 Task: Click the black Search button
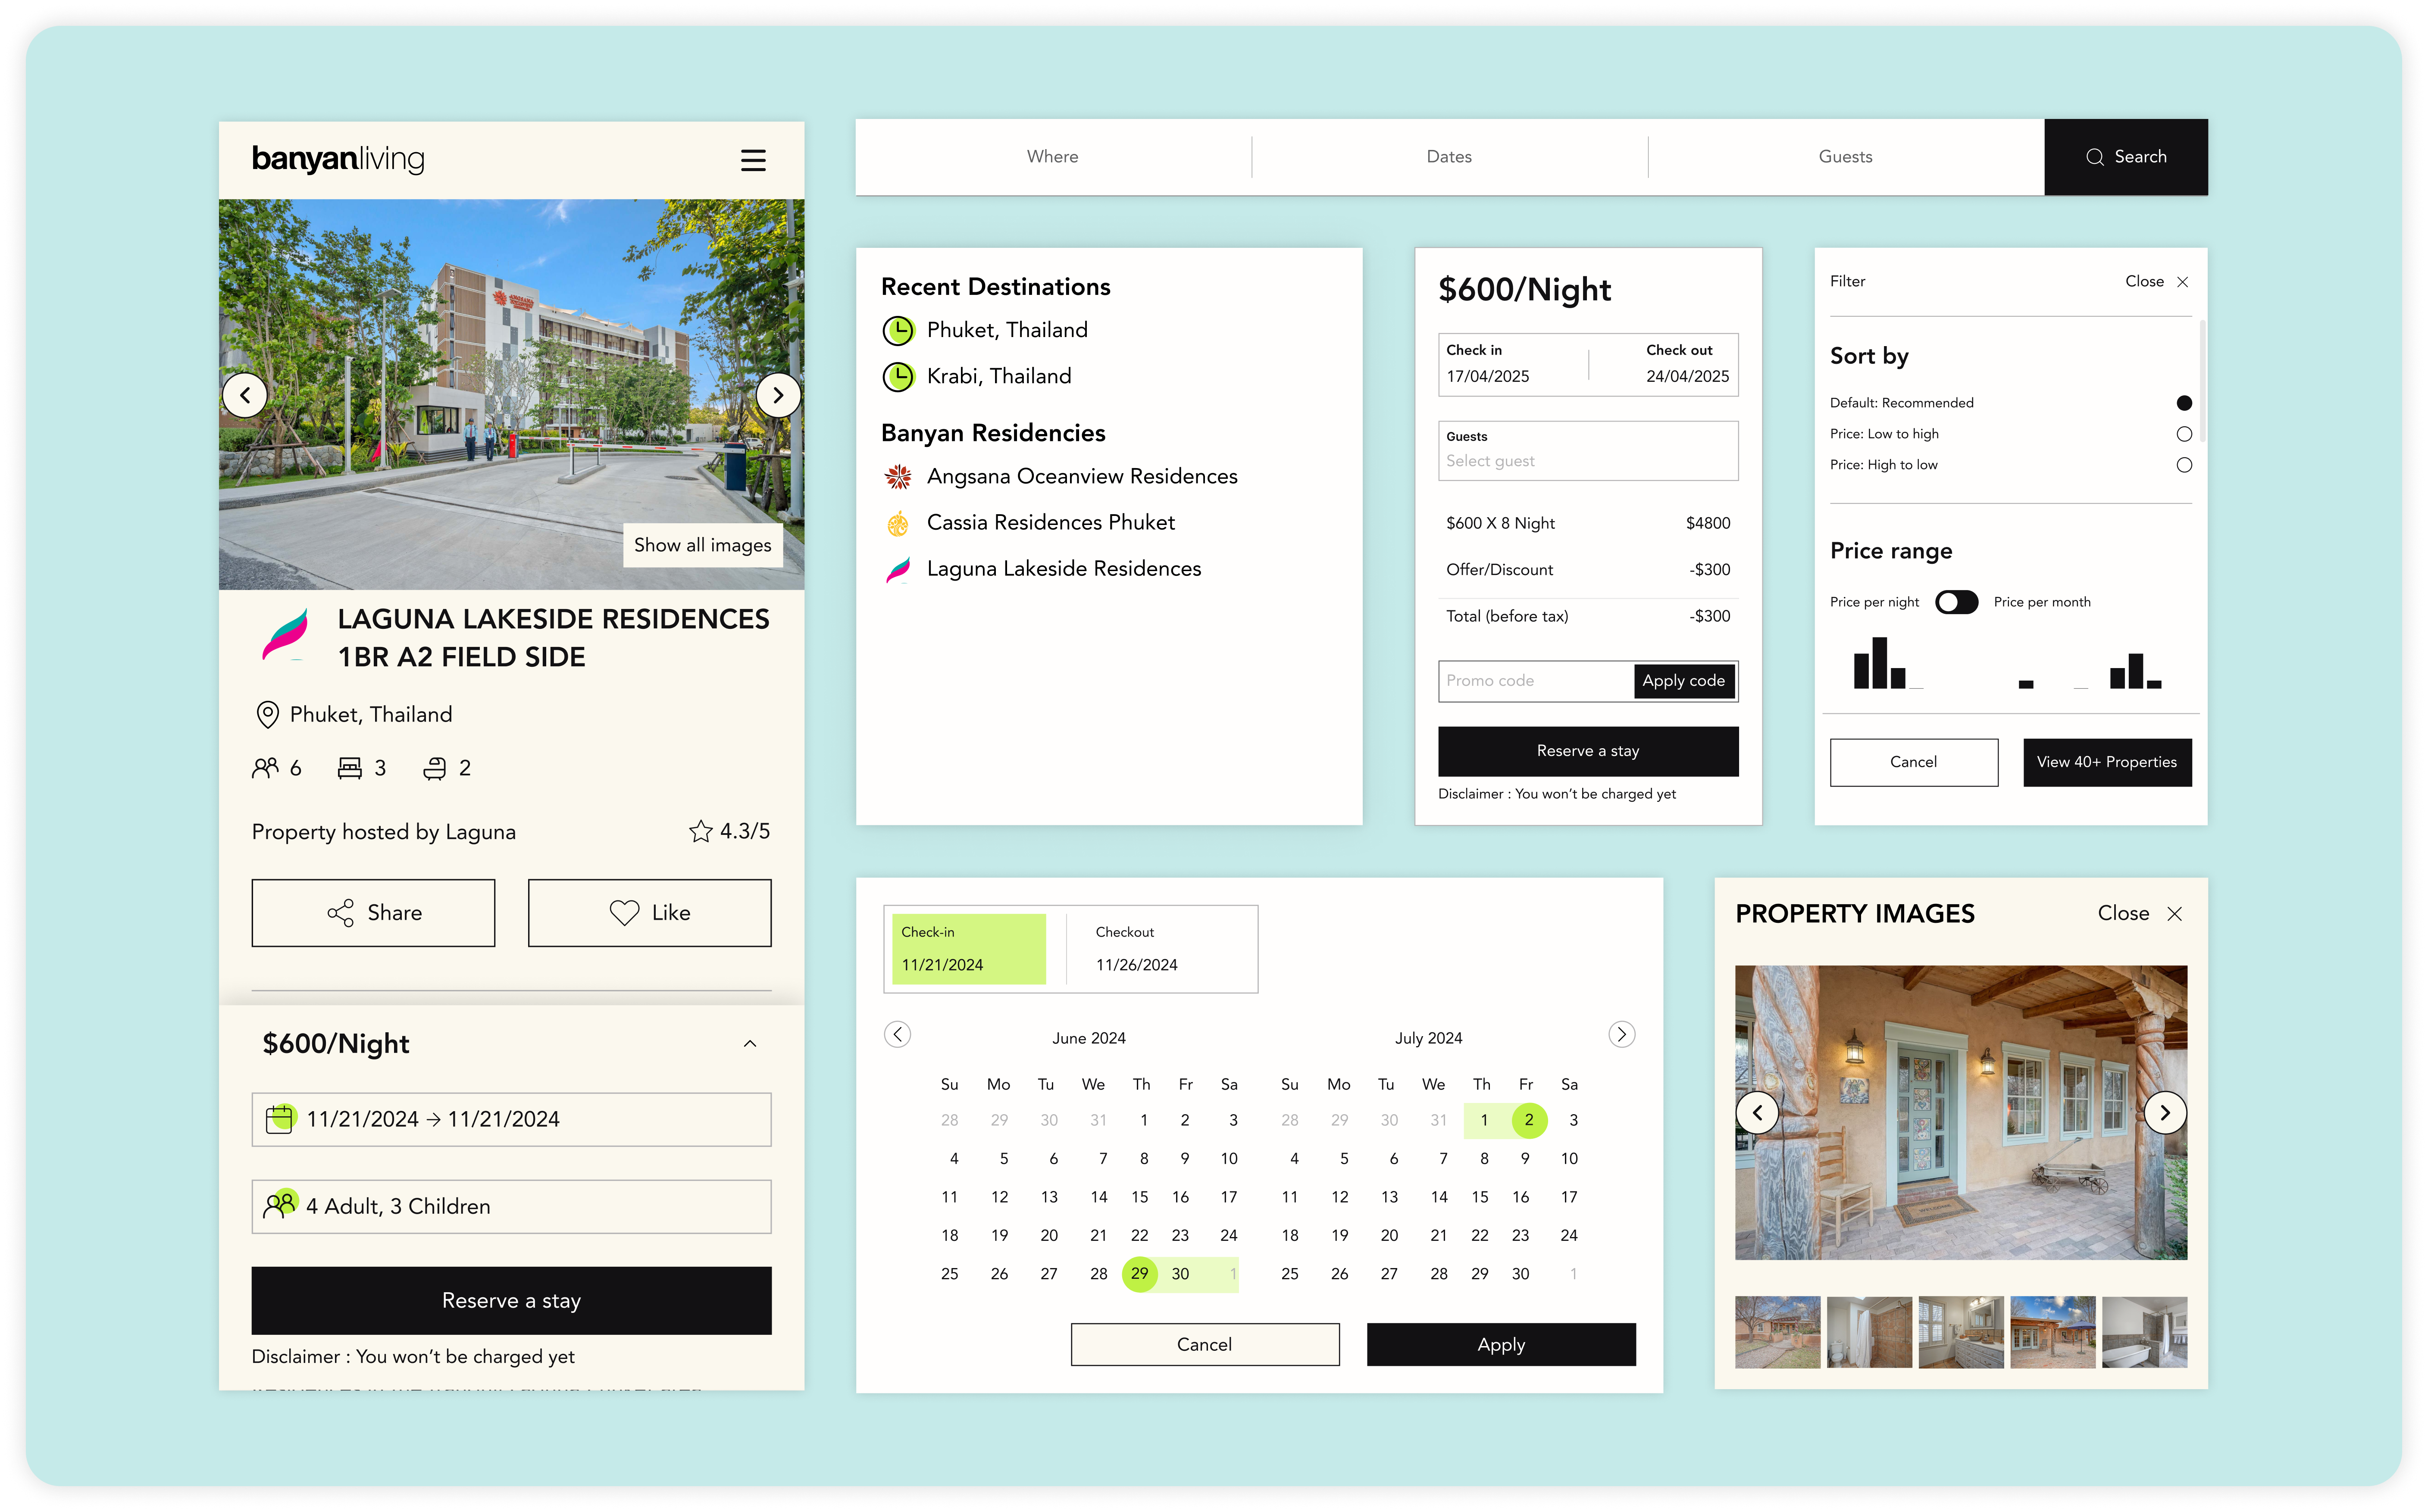[x=2126, y=157]
